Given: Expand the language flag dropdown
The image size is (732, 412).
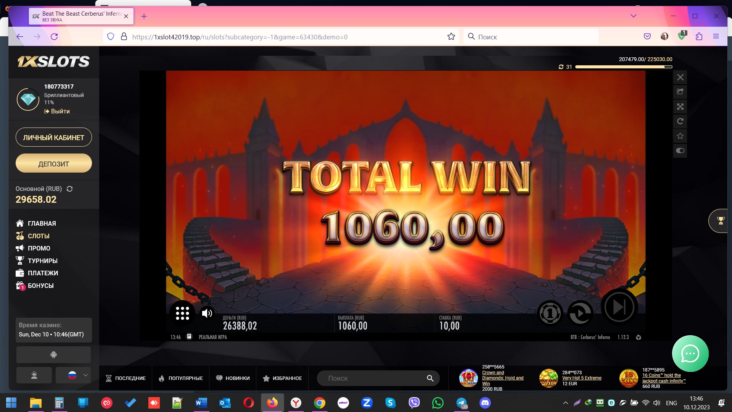Looking at the screenshot, I should coord(74,375).
